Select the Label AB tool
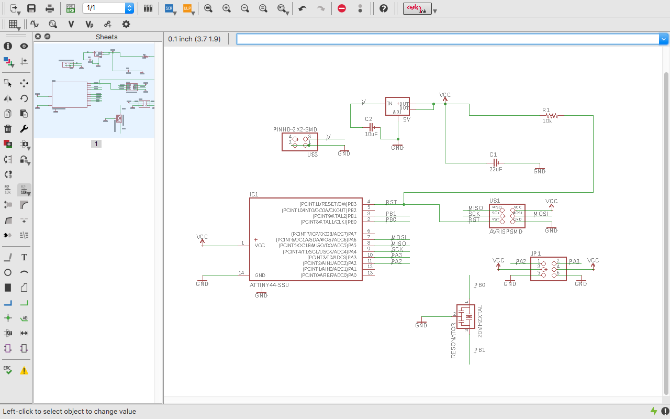Image resolution: width=670 pixels, height=419 pixels. pyautogui.click(x=24, y=318)
